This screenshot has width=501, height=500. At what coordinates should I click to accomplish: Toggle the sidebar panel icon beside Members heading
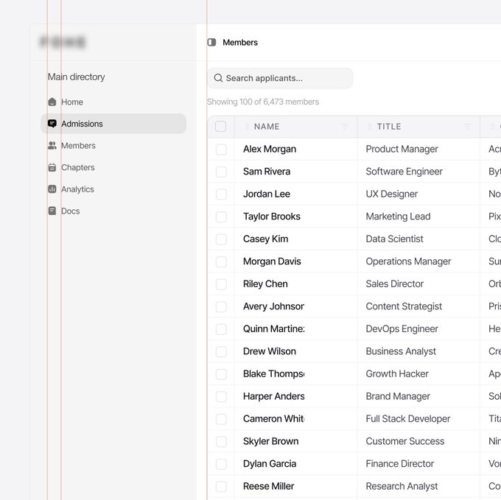click(211, 42)
